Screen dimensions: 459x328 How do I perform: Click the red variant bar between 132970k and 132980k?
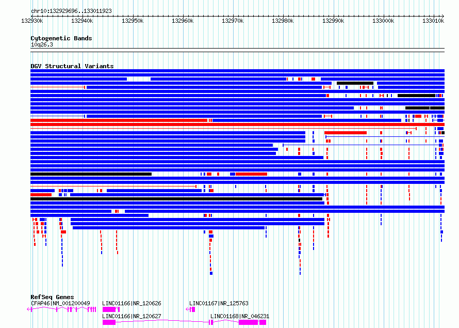pos(252,174)
